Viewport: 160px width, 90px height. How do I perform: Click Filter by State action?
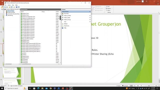coord(67,18)
